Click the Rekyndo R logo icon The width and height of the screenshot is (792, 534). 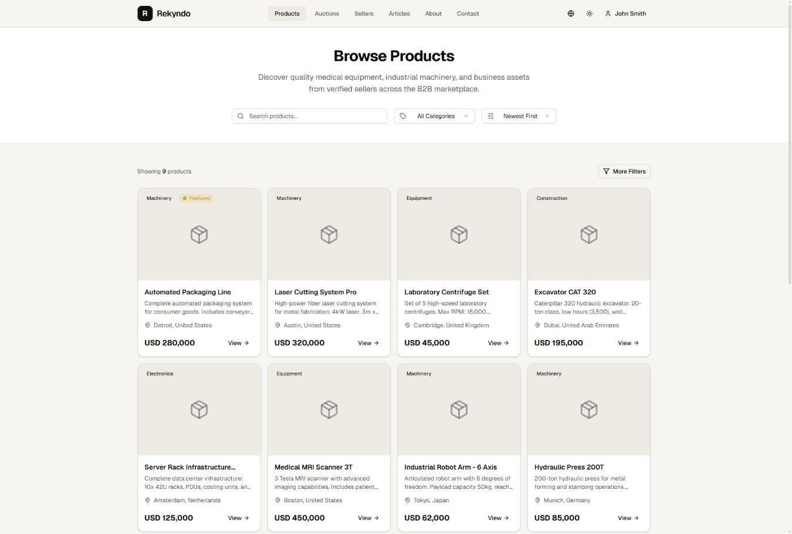tap(144, 13)
